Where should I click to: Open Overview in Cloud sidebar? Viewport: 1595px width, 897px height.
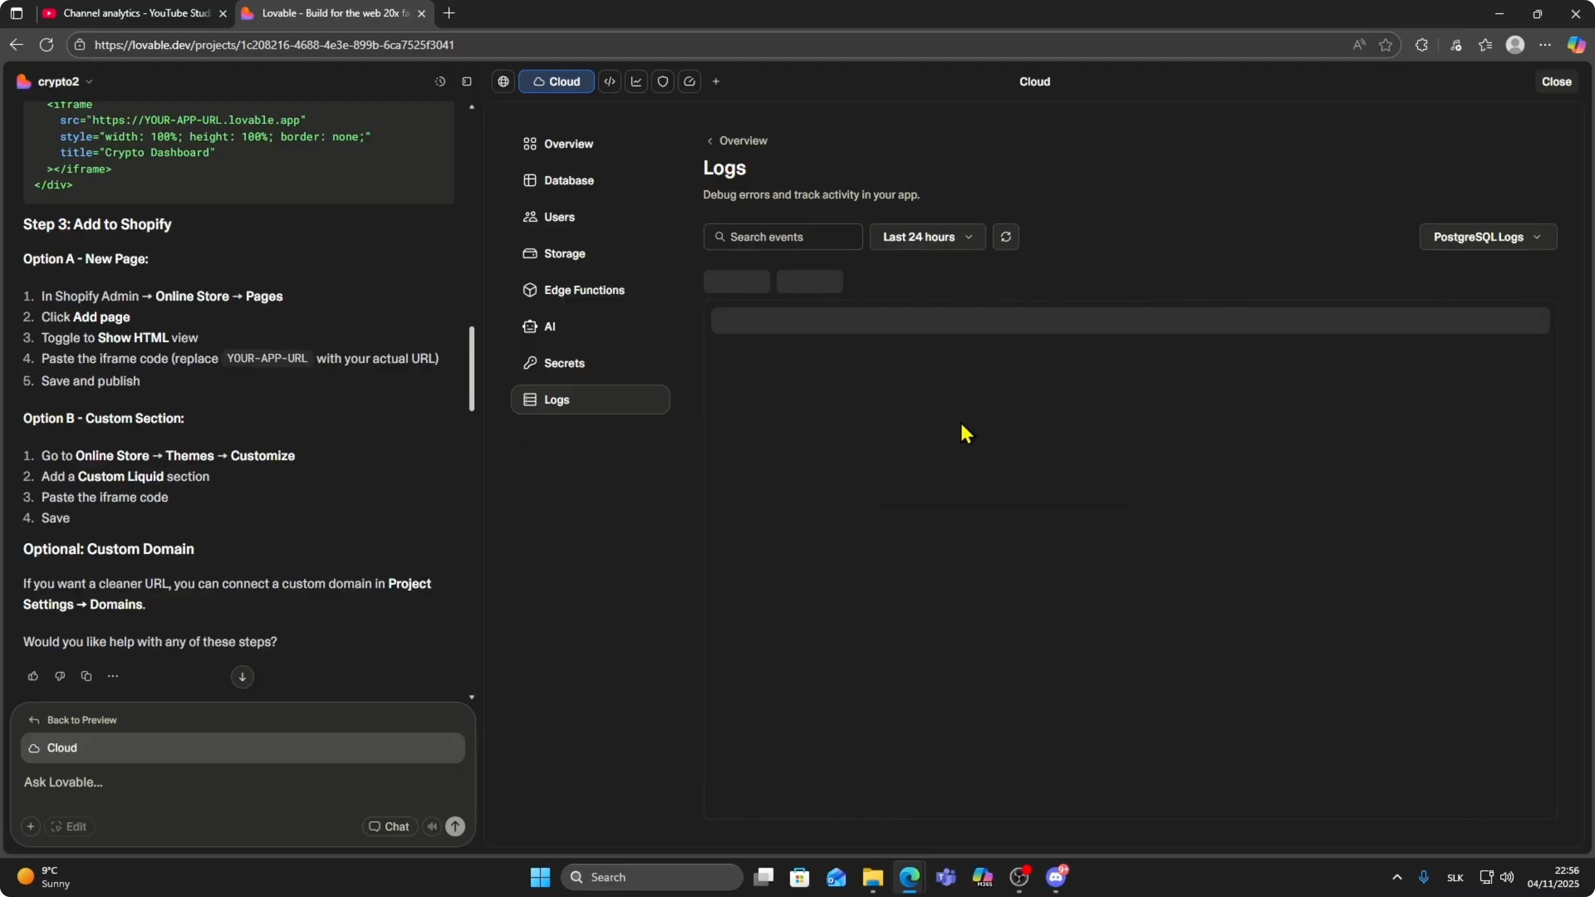point(590,143)
